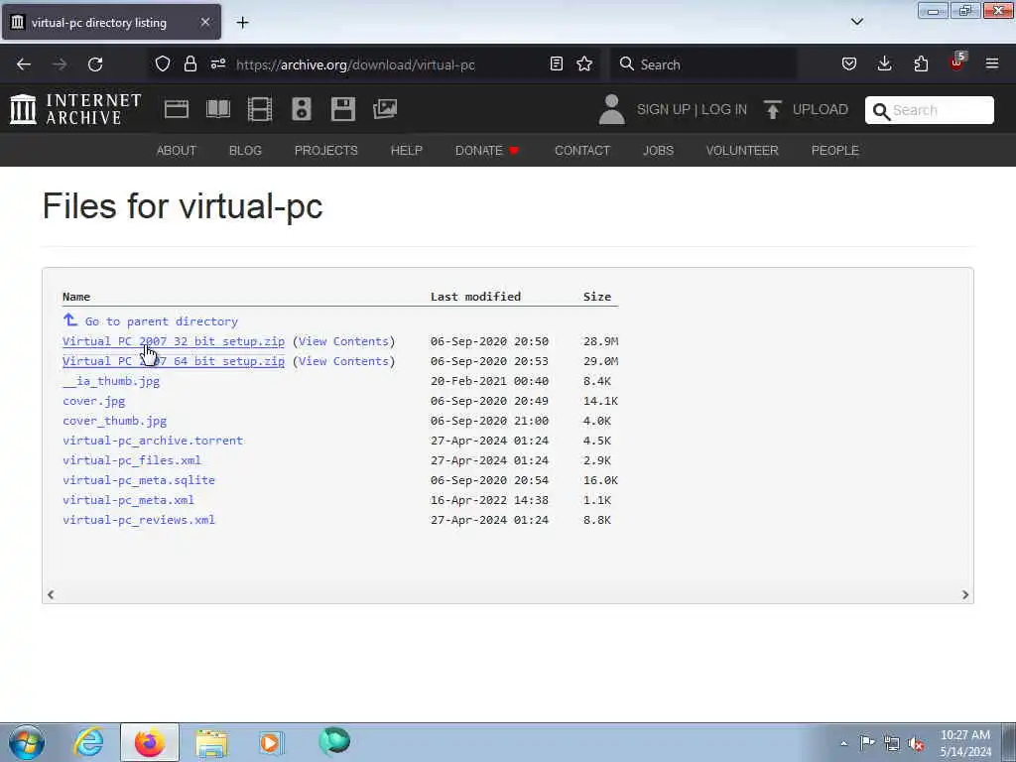Image resolution: width=1016 pixels, height=762 pixels.
Task: Open virtual-pc_archive.torrent file
Action: point(153,441)
